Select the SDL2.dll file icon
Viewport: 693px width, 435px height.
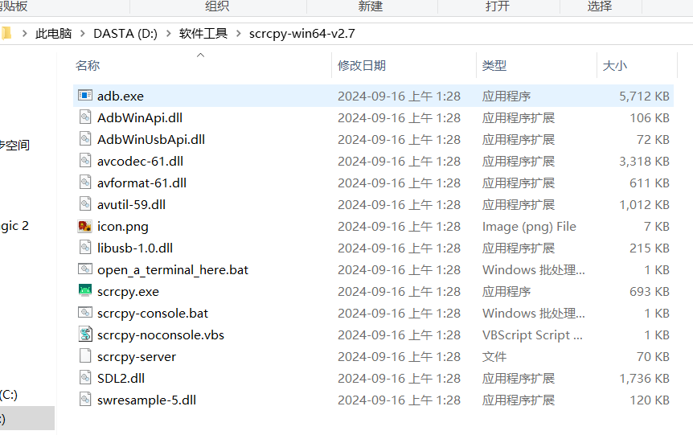[85, 378]
